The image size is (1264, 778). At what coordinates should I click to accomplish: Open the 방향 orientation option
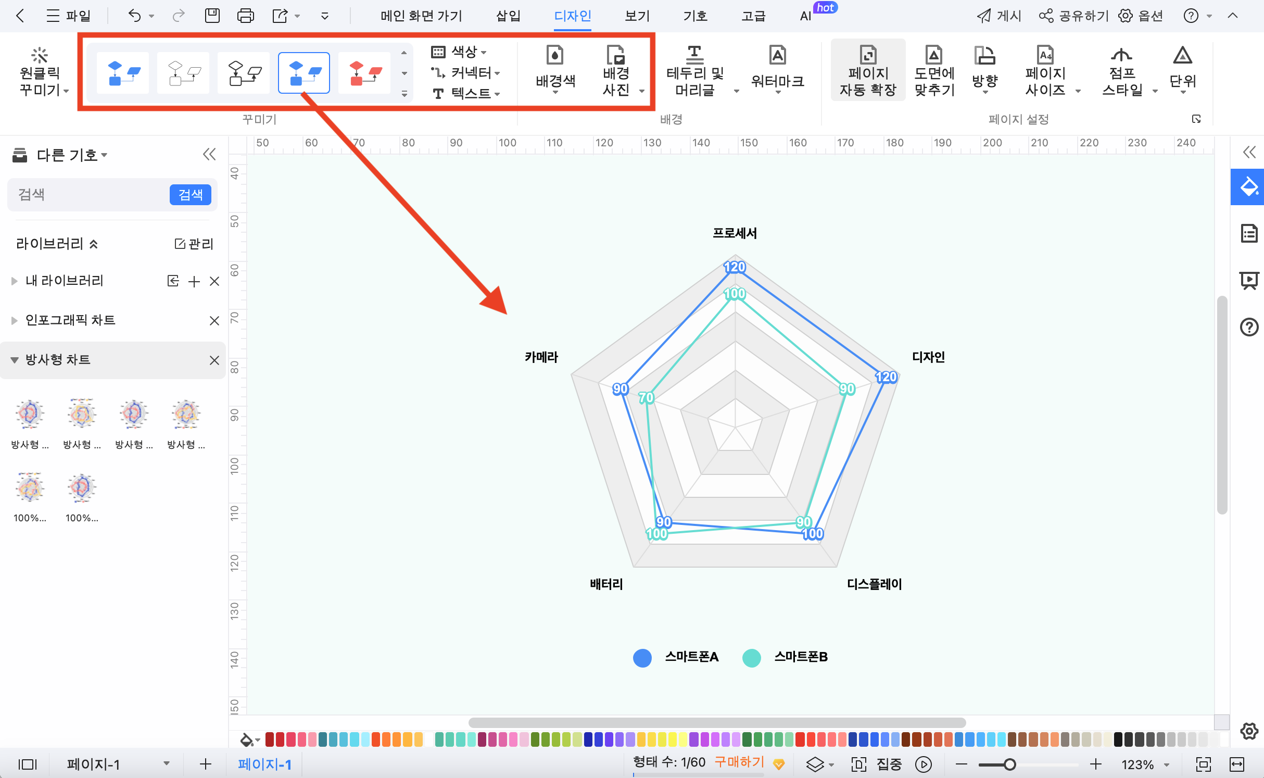tap(984, 71)
